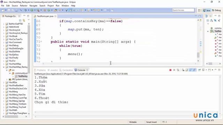Maximize the Console view
Image resolution: width=223 pixels, height=125 pixels.
(219, 70)
